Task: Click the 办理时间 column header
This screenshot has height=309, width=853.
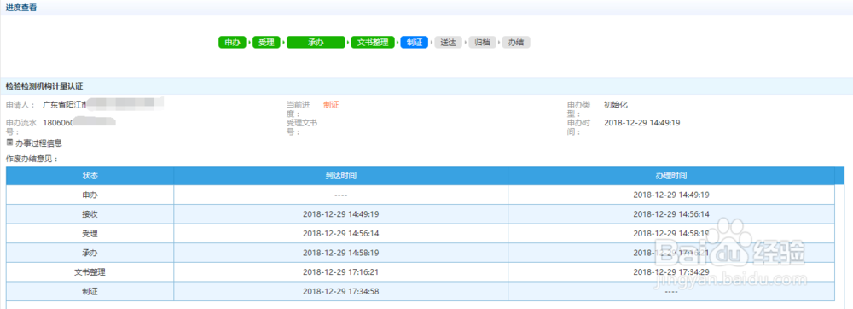Action: pos(671,176)
